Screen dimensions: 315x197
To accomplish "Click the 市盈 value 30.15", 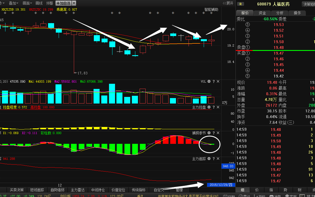I will [x=272, y=111].
